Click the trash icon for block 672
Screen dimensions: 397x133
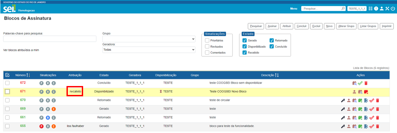366,83
